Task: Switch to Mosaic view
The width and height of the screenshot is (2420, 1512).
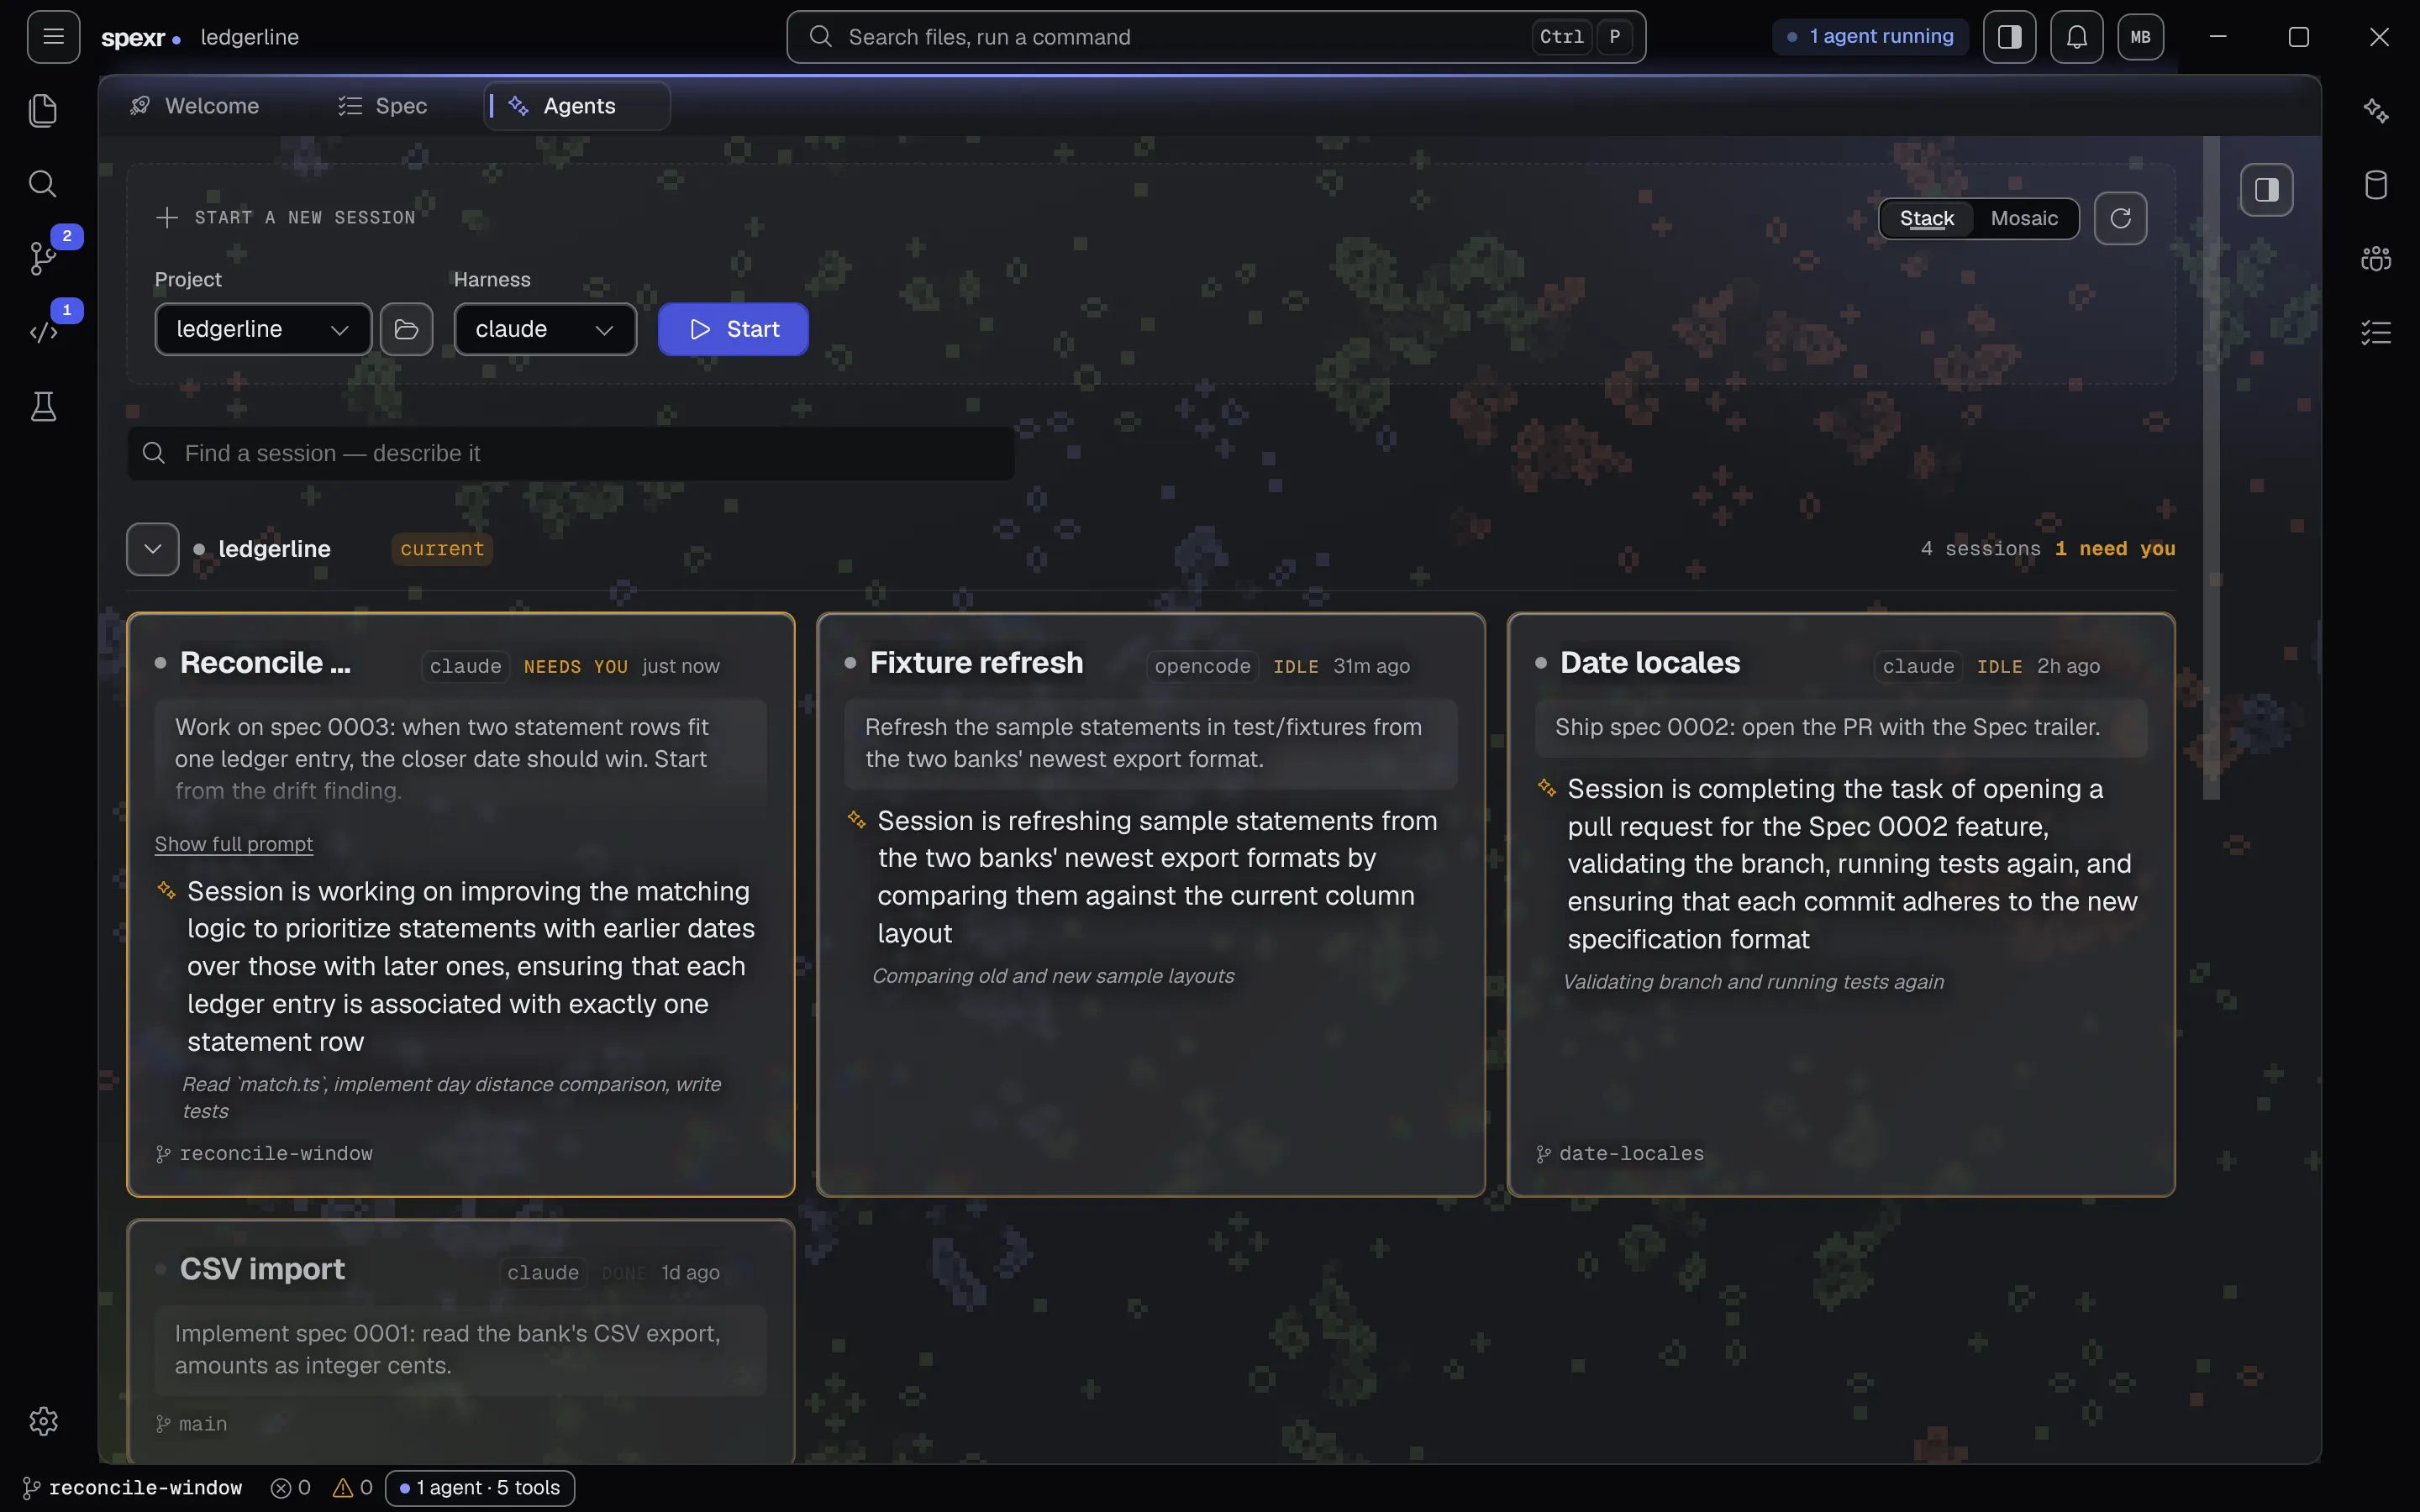Action: click(2024, 218)
